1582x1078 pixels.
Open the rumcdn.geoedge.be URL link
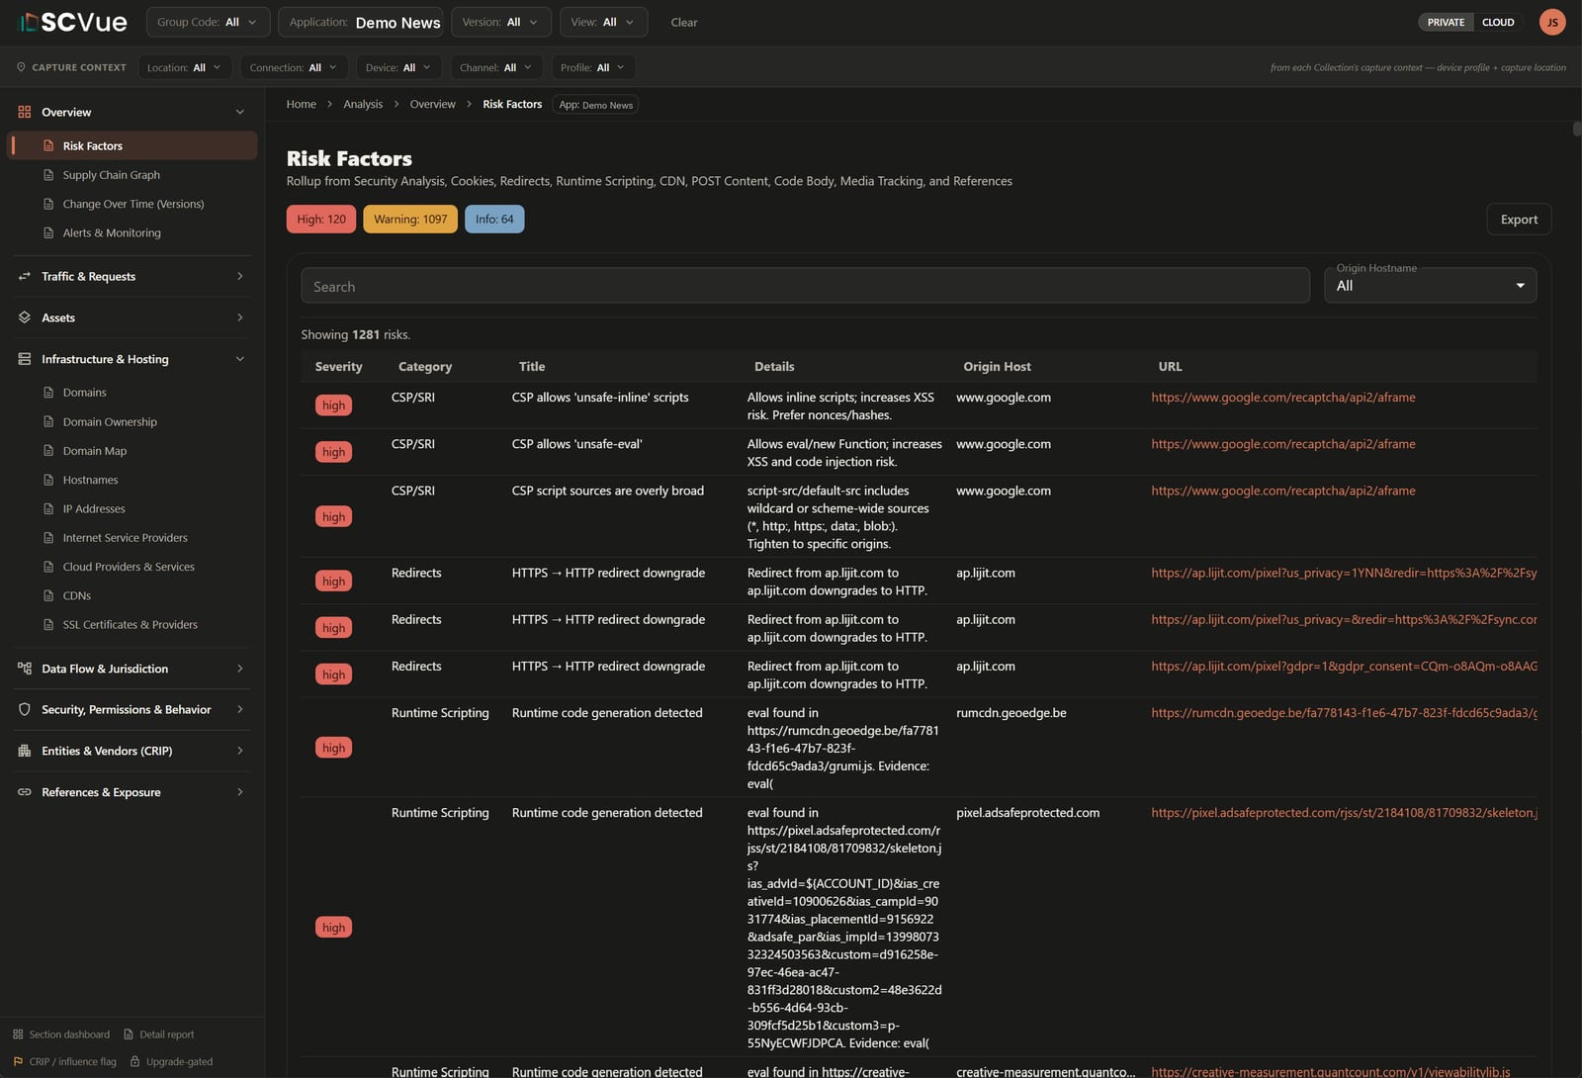1344,713
